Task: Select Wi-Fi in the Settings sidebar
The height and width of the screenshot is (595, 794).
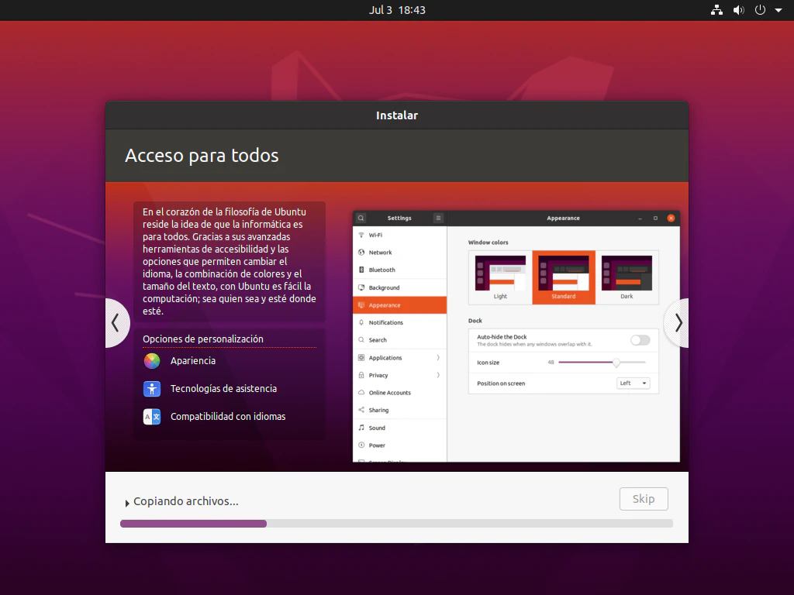Action: pyautogui.click(x=399, y=236)
